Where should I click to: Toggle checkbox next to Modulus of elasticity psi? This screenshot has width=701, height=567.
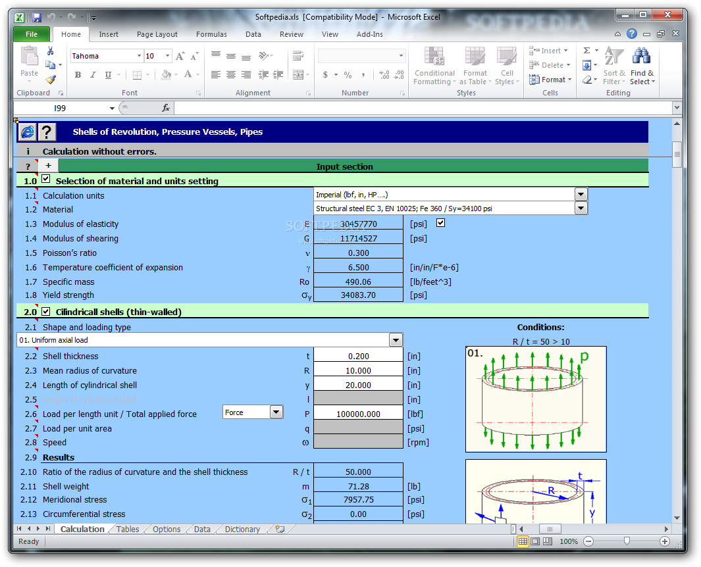pyautogui.click(x=441, y=222)
